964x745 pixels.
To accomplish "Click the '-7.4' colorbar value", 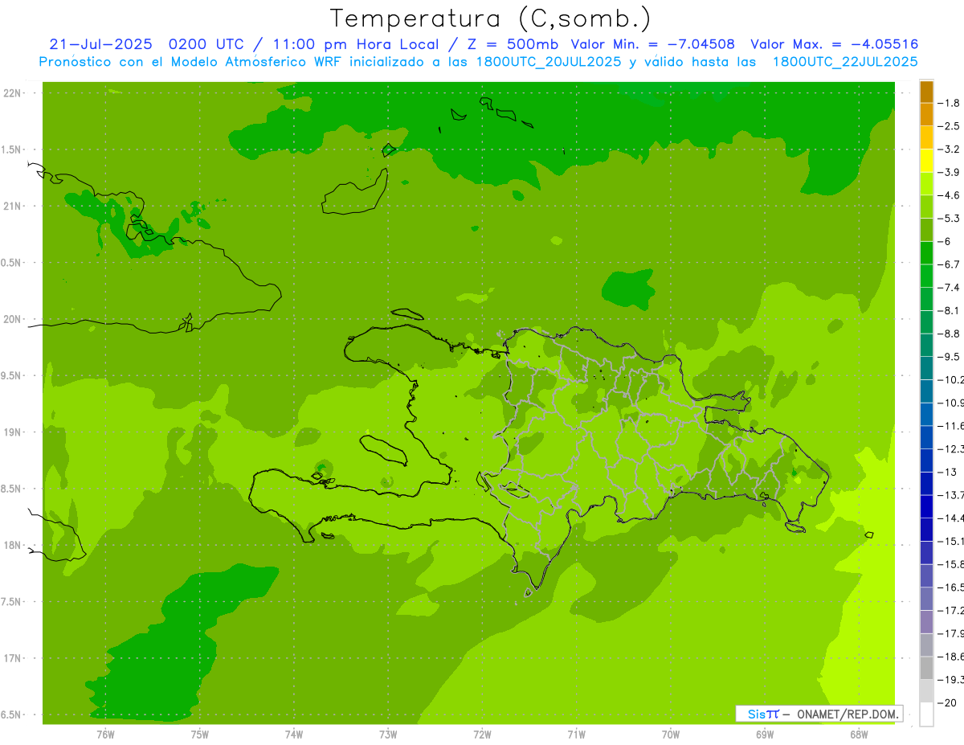I will pyautogui.click(x=950, y=288).
